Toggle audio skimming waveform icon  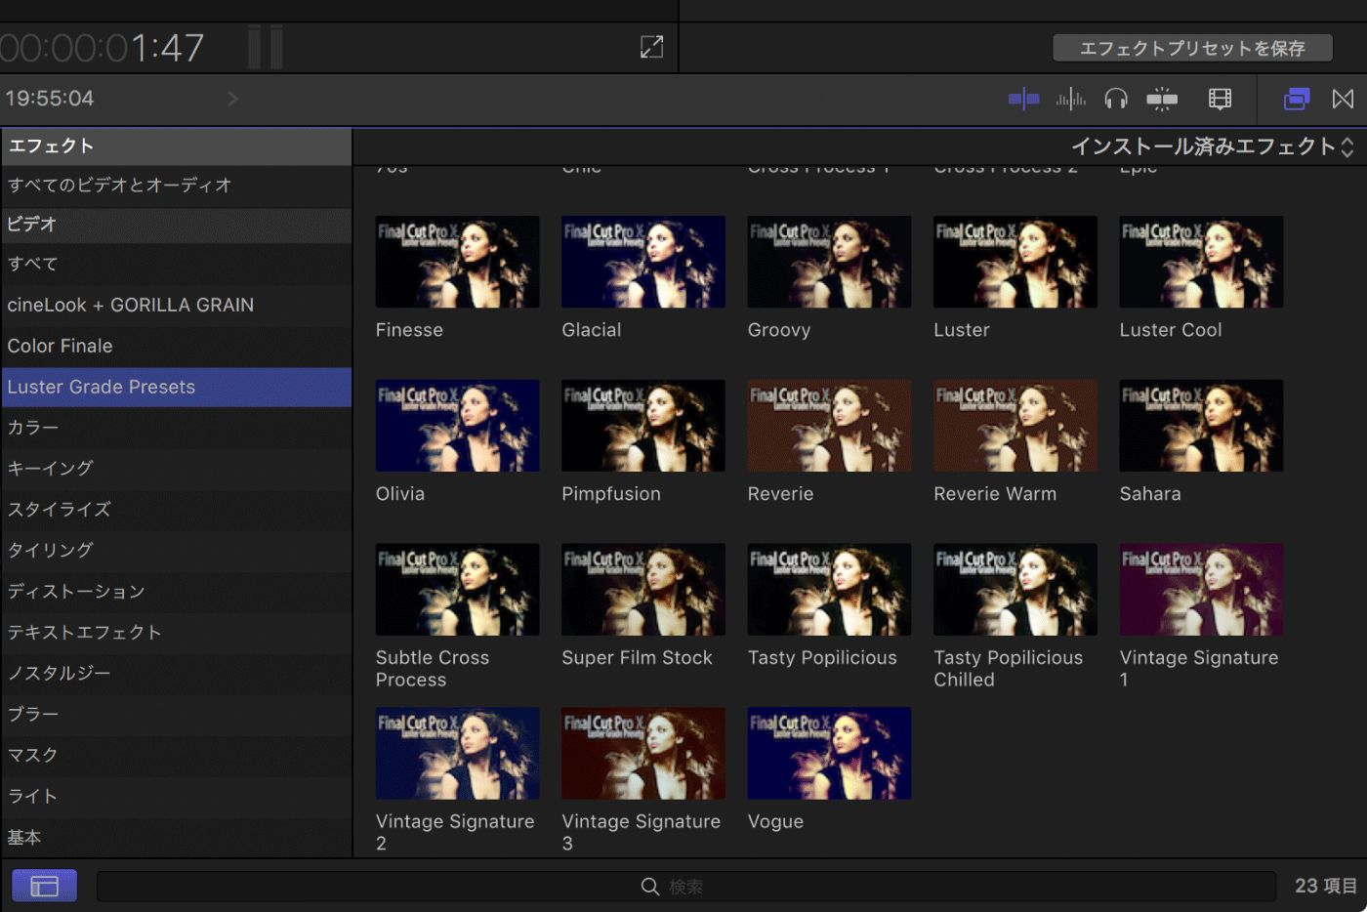(x=1071, y=99)
